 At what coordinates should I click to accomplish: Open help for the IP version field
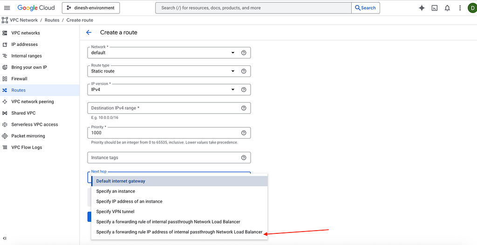tap(243, 90)
